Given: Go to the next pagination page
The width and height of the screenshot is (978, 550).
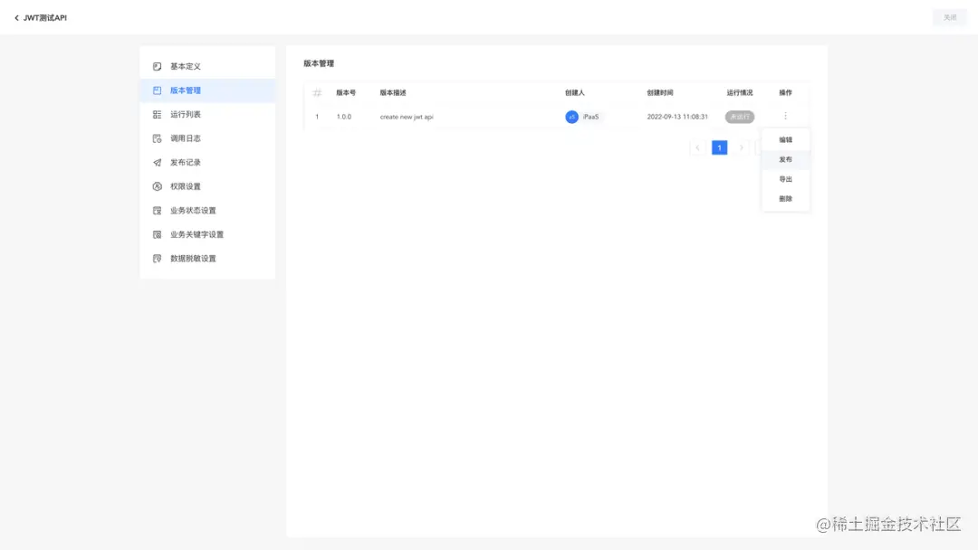Looking at the screenshot, I should pos(741,147).
